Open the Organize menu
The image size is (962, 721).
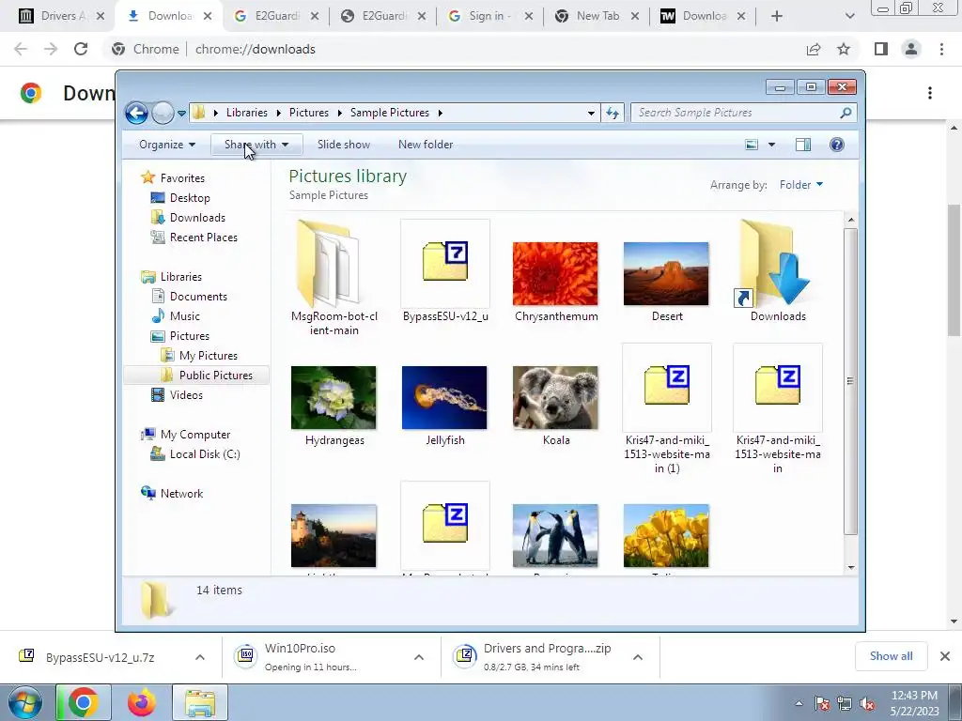pyautogui.click(x=167, y=145)
